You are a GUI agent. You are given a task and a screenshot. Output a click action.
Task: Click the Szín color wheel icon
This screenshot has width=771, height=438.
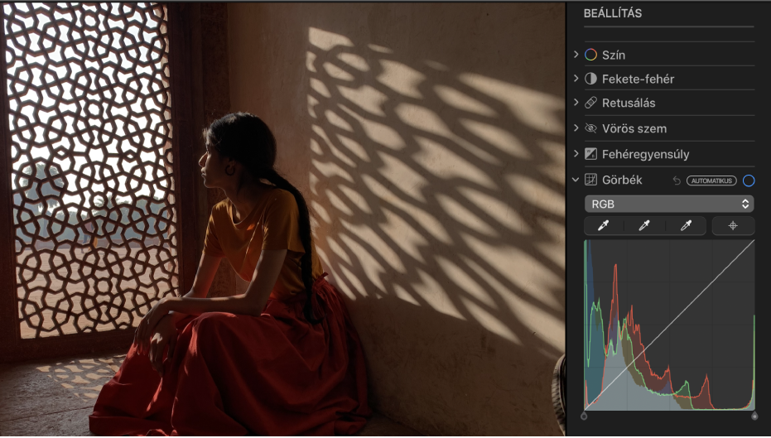(x=590, y=55)
